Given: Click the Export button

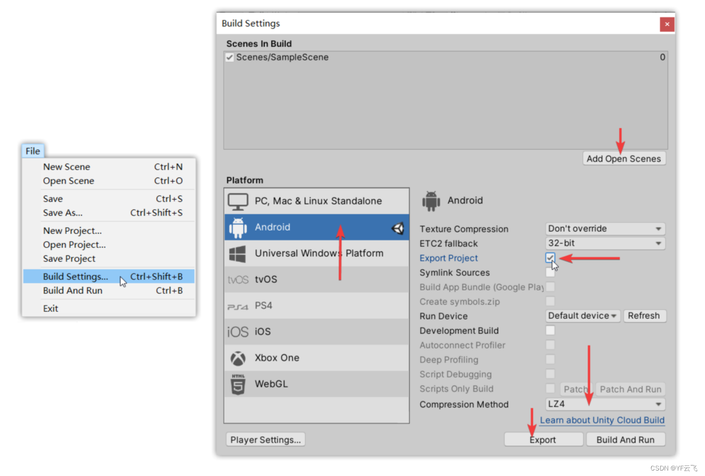Looking at the screenshot, I should pyautogui.click(x=544, y=440).
